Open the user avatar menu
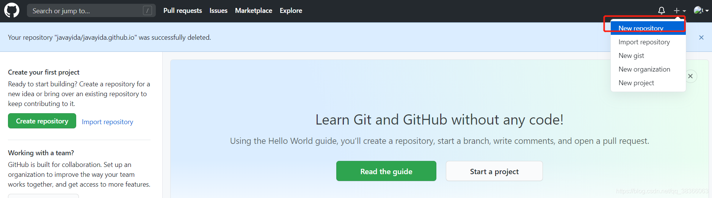712x198 pixels. [701, 11]
